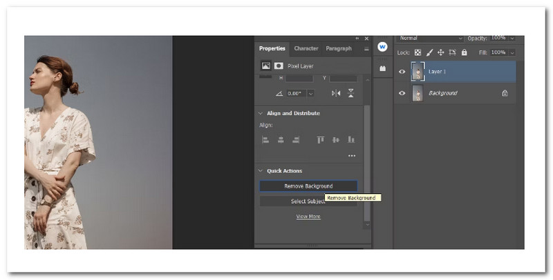
Task: Align horizontal centers
Action: 281,139
